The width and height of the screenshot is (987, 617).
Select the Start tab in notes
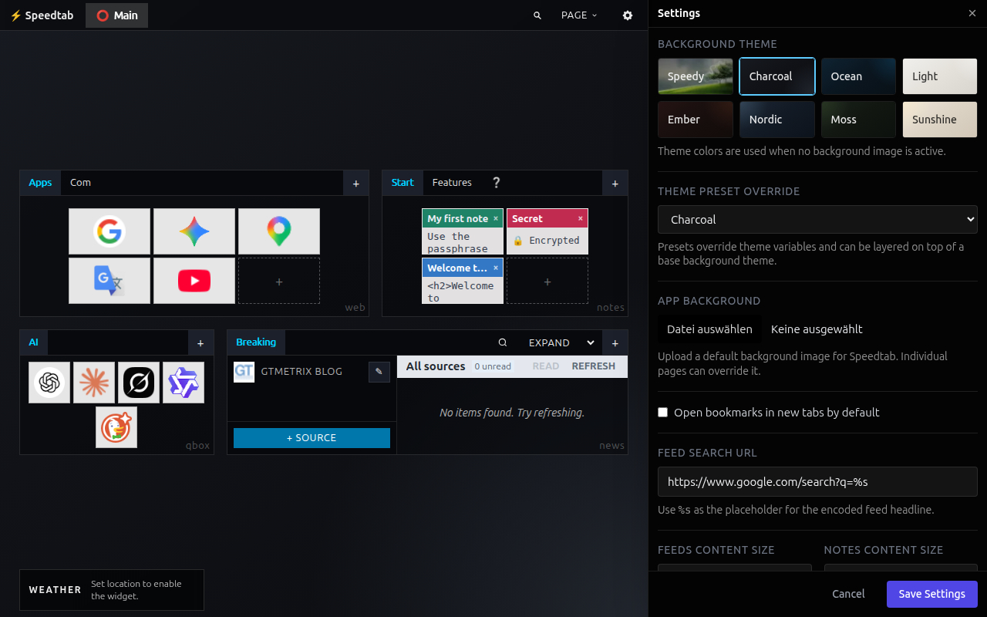(403, 183)
